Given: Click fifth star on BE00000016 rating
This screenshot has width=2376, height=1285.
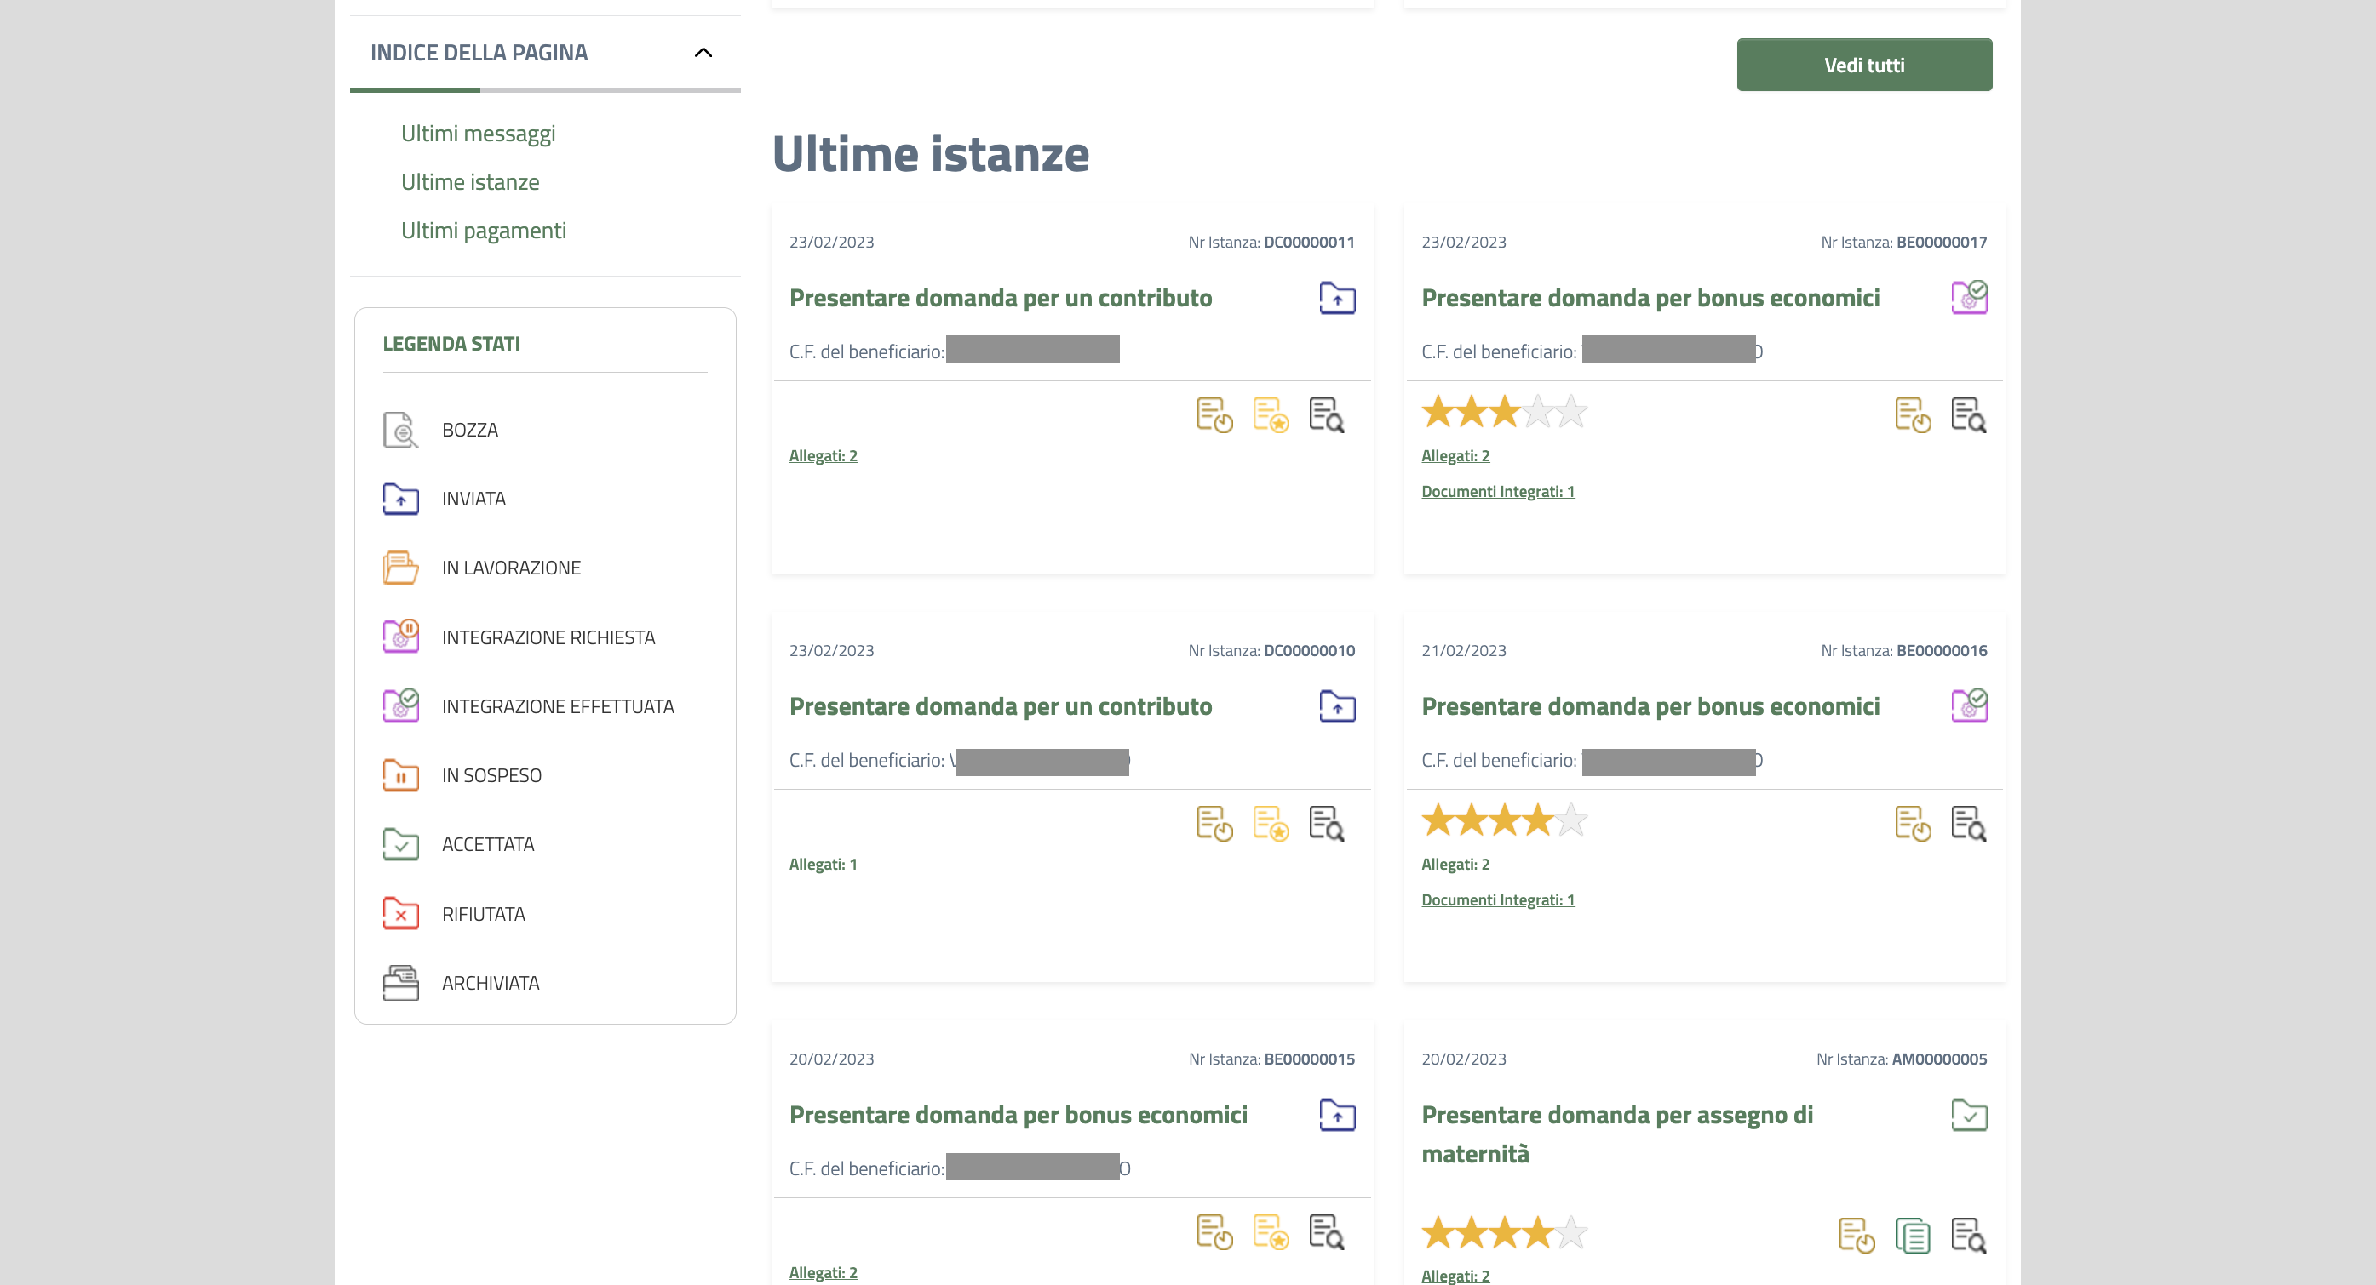Looking at the screenshot, I should [x=1572, y=820].
